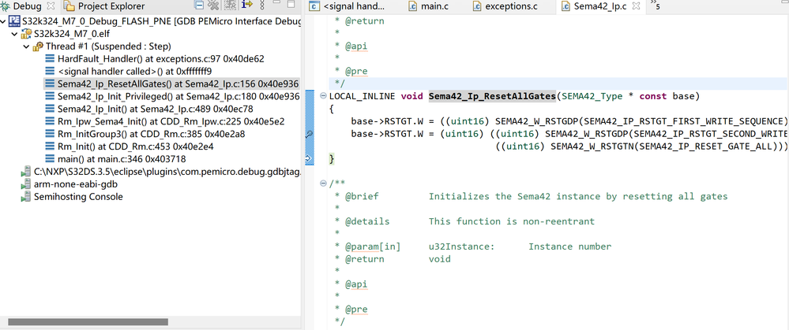This screenshot has height=330, width=789.
Task: Minimize the Debug view panel
Action: tap(276, 4)
